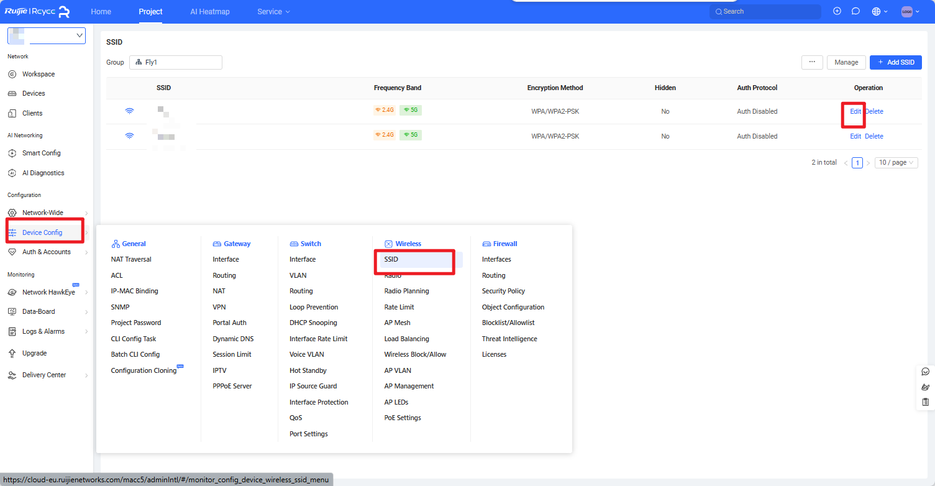Select Portal Auth under Gateway menu
The image size is (935, 486).
(230, 323)
